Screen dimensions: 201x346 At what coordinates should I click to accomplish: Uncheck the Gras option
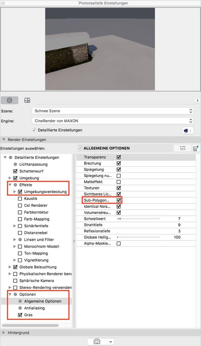click(20, 315)
